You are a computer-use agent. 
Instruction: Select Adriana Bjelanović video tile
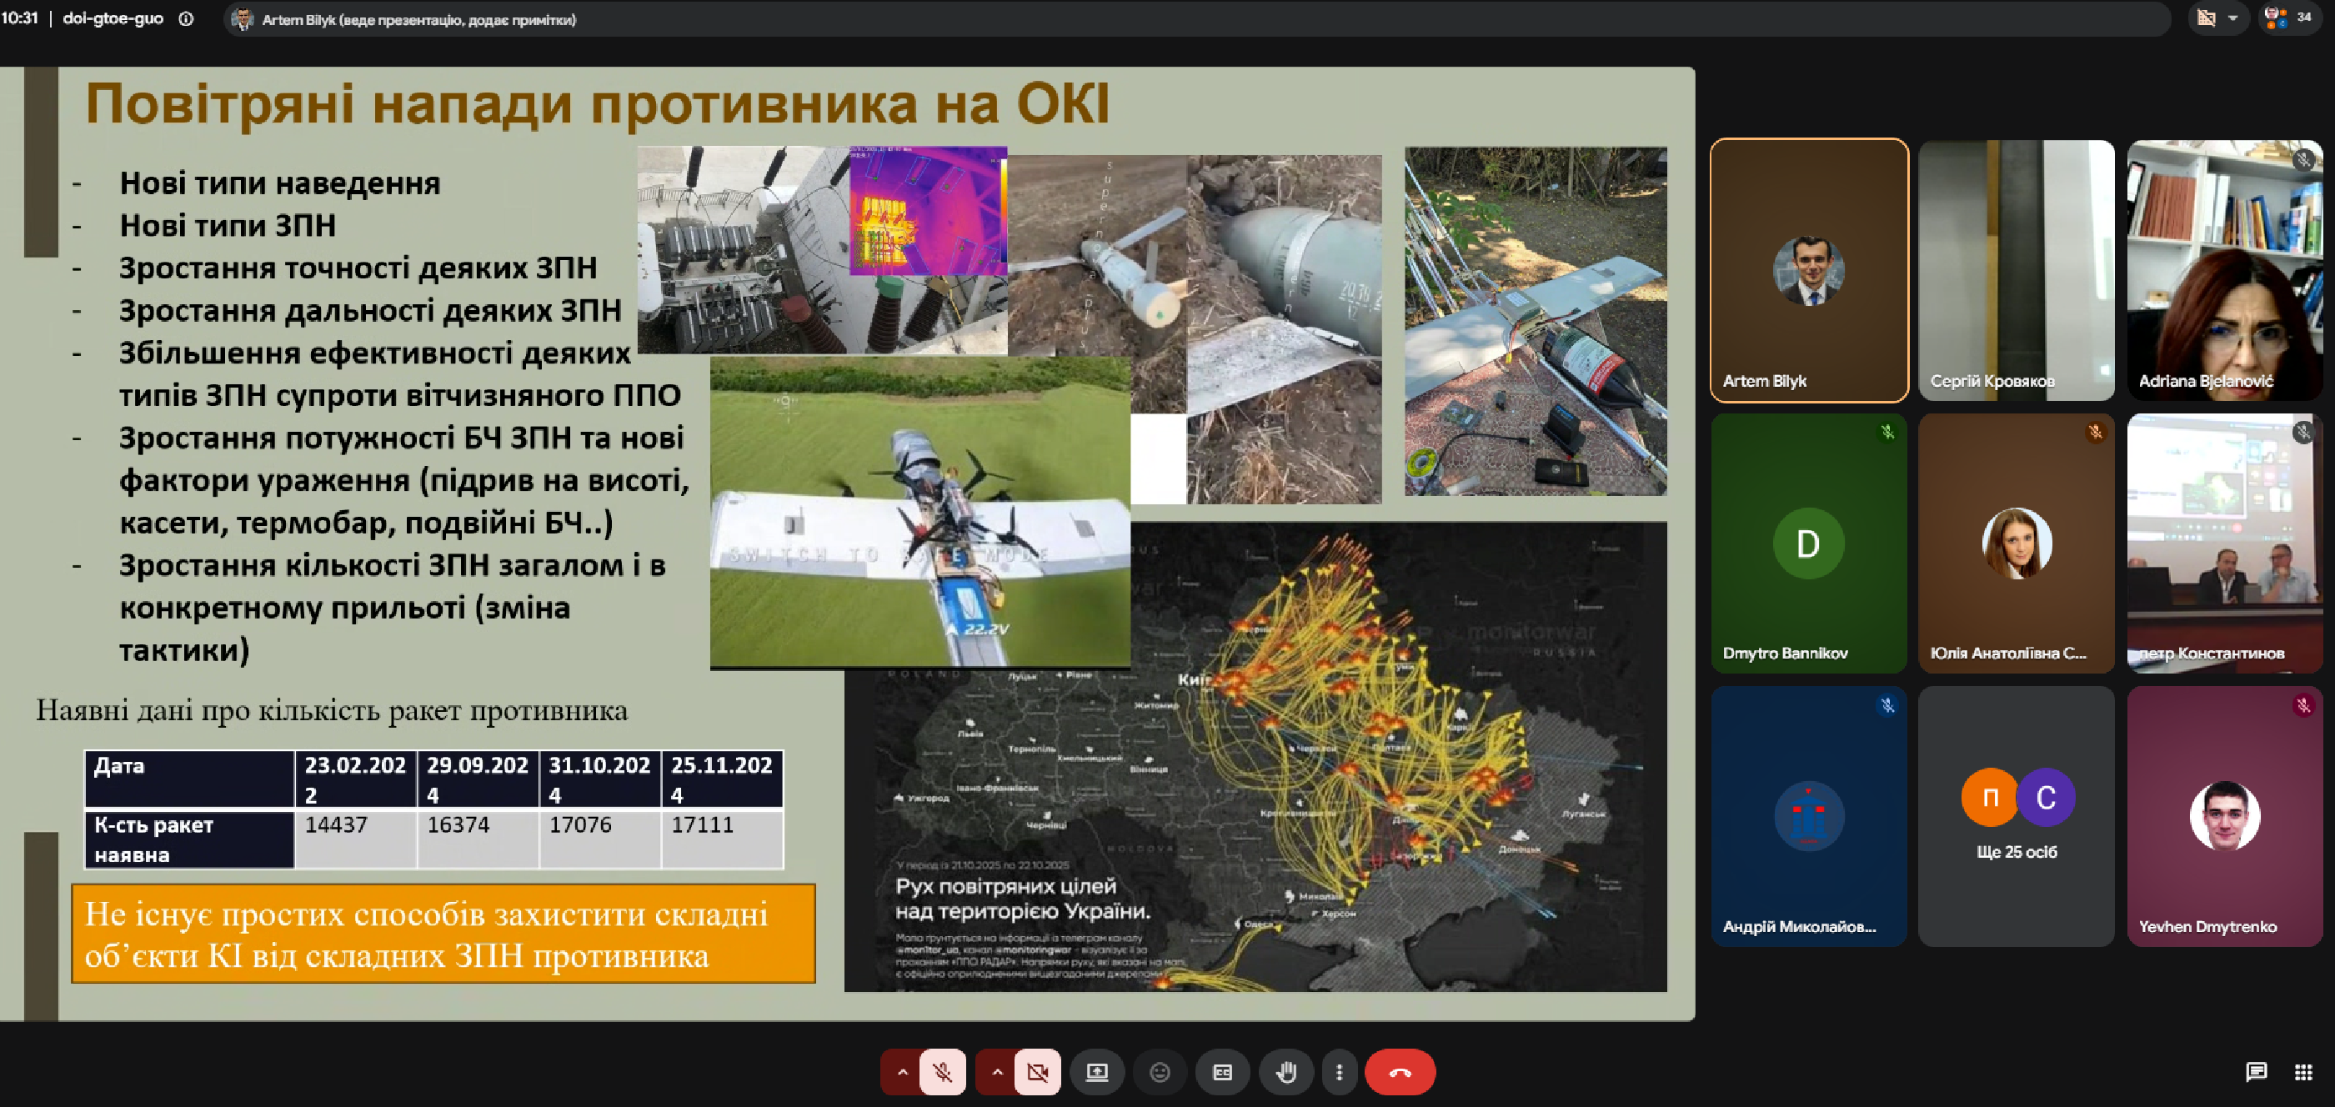pyautogui.click(x=2224, y=270)
